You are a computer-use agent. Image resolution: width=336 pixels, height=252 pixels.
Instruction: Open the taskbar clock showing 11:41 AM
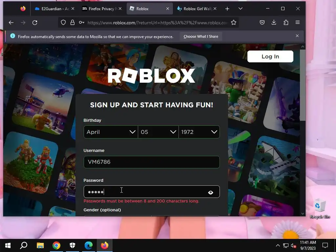pyautogui.click(x=308, y=245)
